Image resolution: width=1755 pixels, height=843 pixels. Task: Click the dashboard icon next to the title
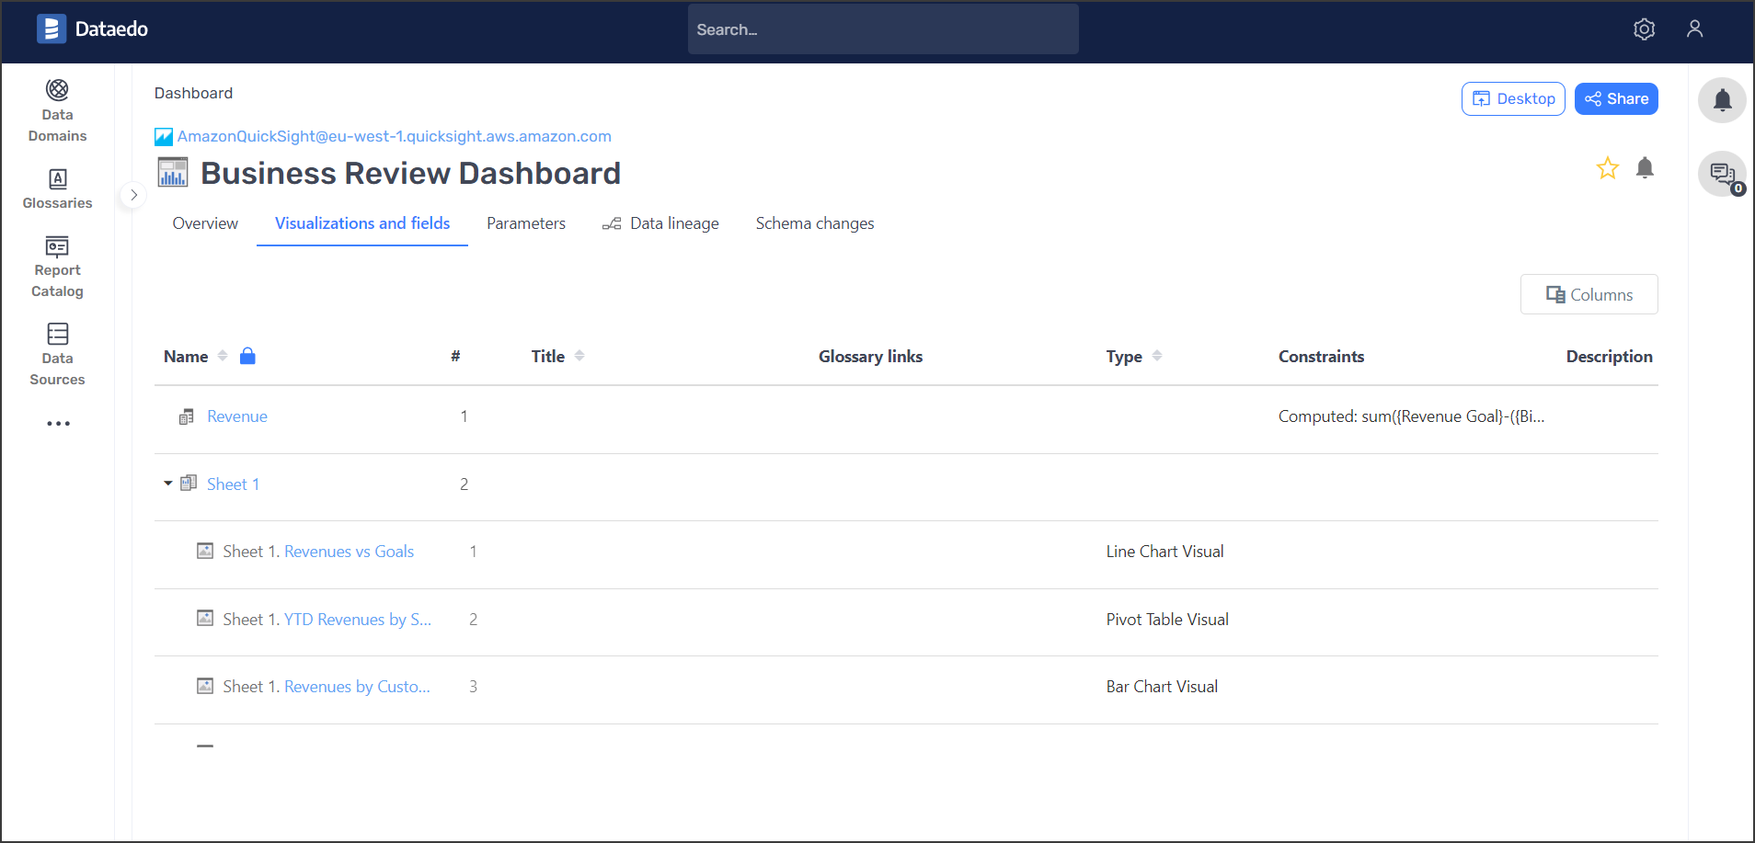coord(172,172)
